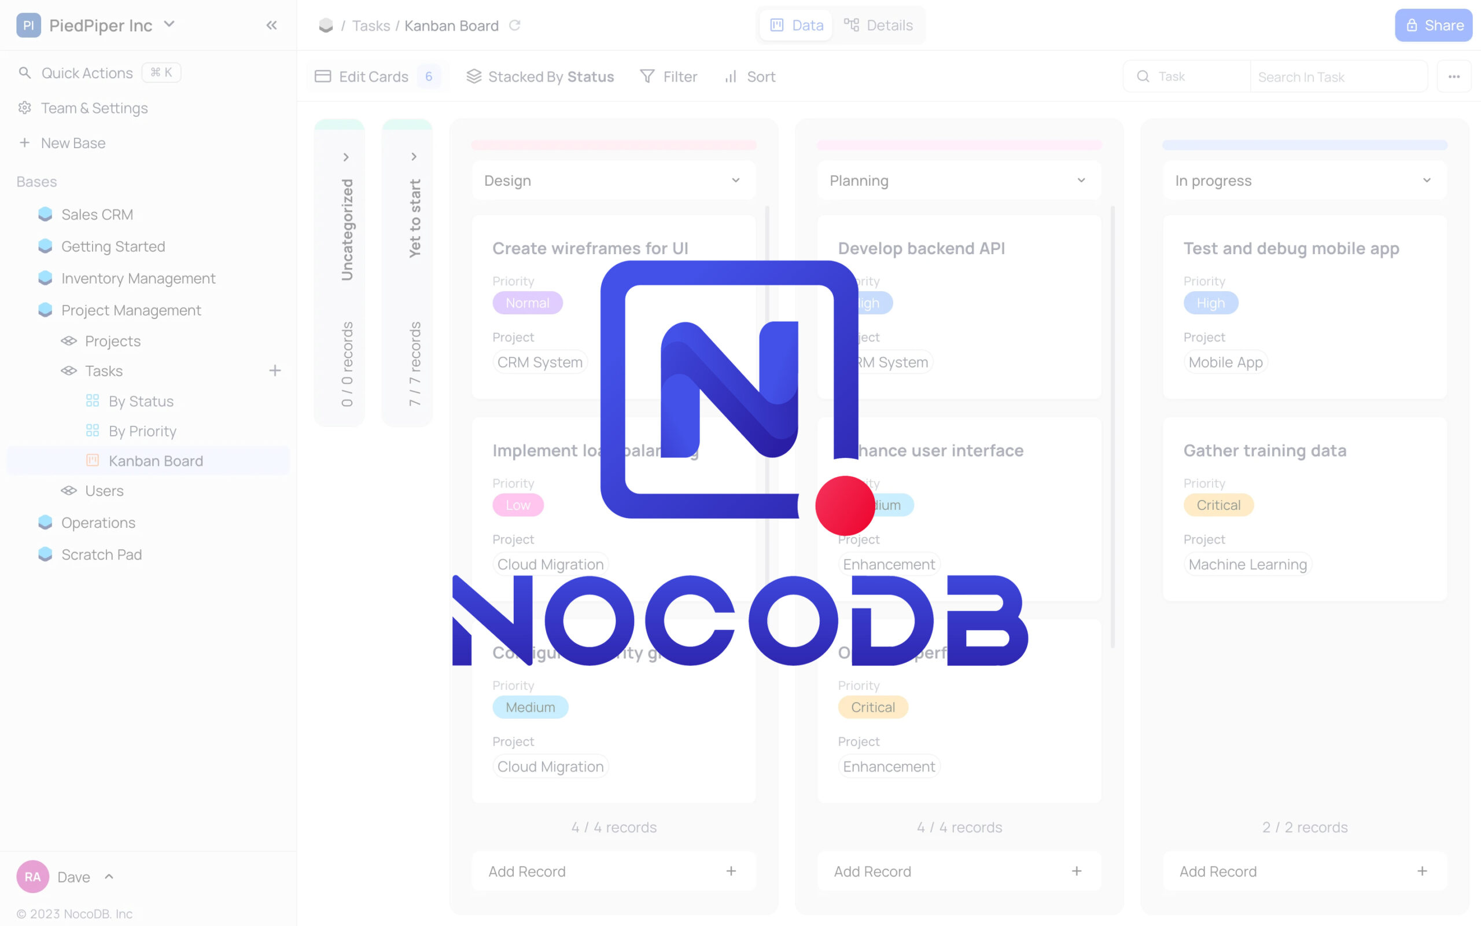Click the By Priority kanban view icon
The width and height of the screenshot is (1481, 926).
tap(93, 431)
